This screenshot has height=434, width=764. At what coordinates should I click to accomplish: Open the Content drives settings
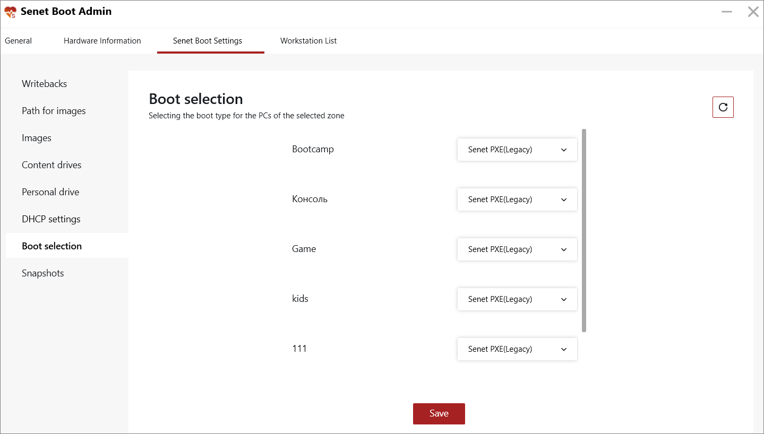(x=51, y=165)
